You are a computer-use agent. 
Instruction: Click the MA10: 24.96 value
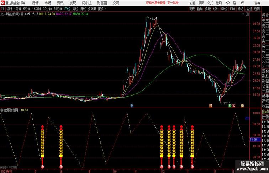click(x=47, y=14)
